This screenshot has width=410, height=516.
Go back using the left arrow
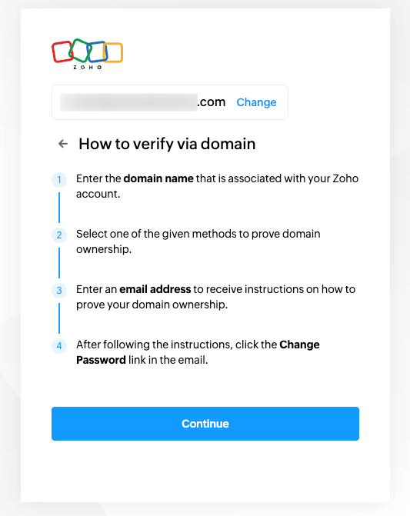pyautogui.click(x=63, y=144)
